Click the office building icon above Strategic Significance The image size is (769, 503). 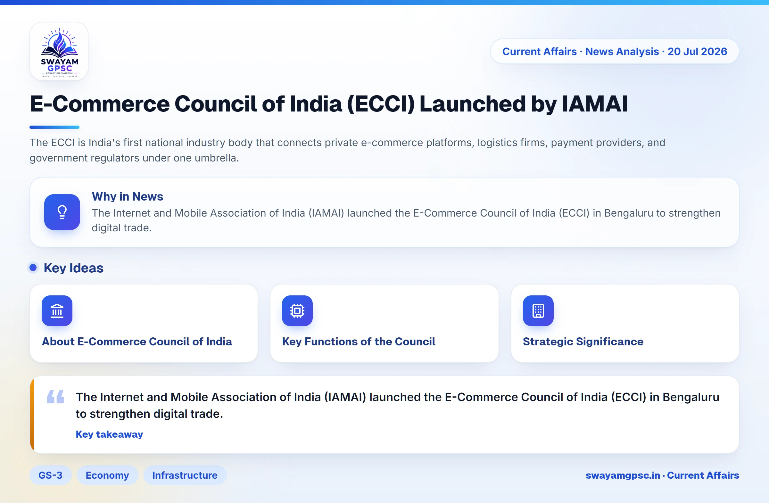tap(538, 311)
